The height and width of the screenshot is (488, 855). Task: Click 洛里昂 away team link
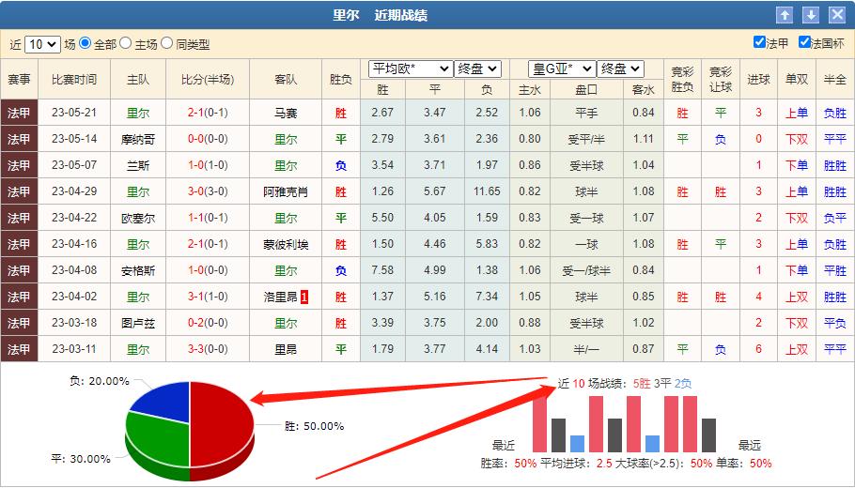coord(280,297)
